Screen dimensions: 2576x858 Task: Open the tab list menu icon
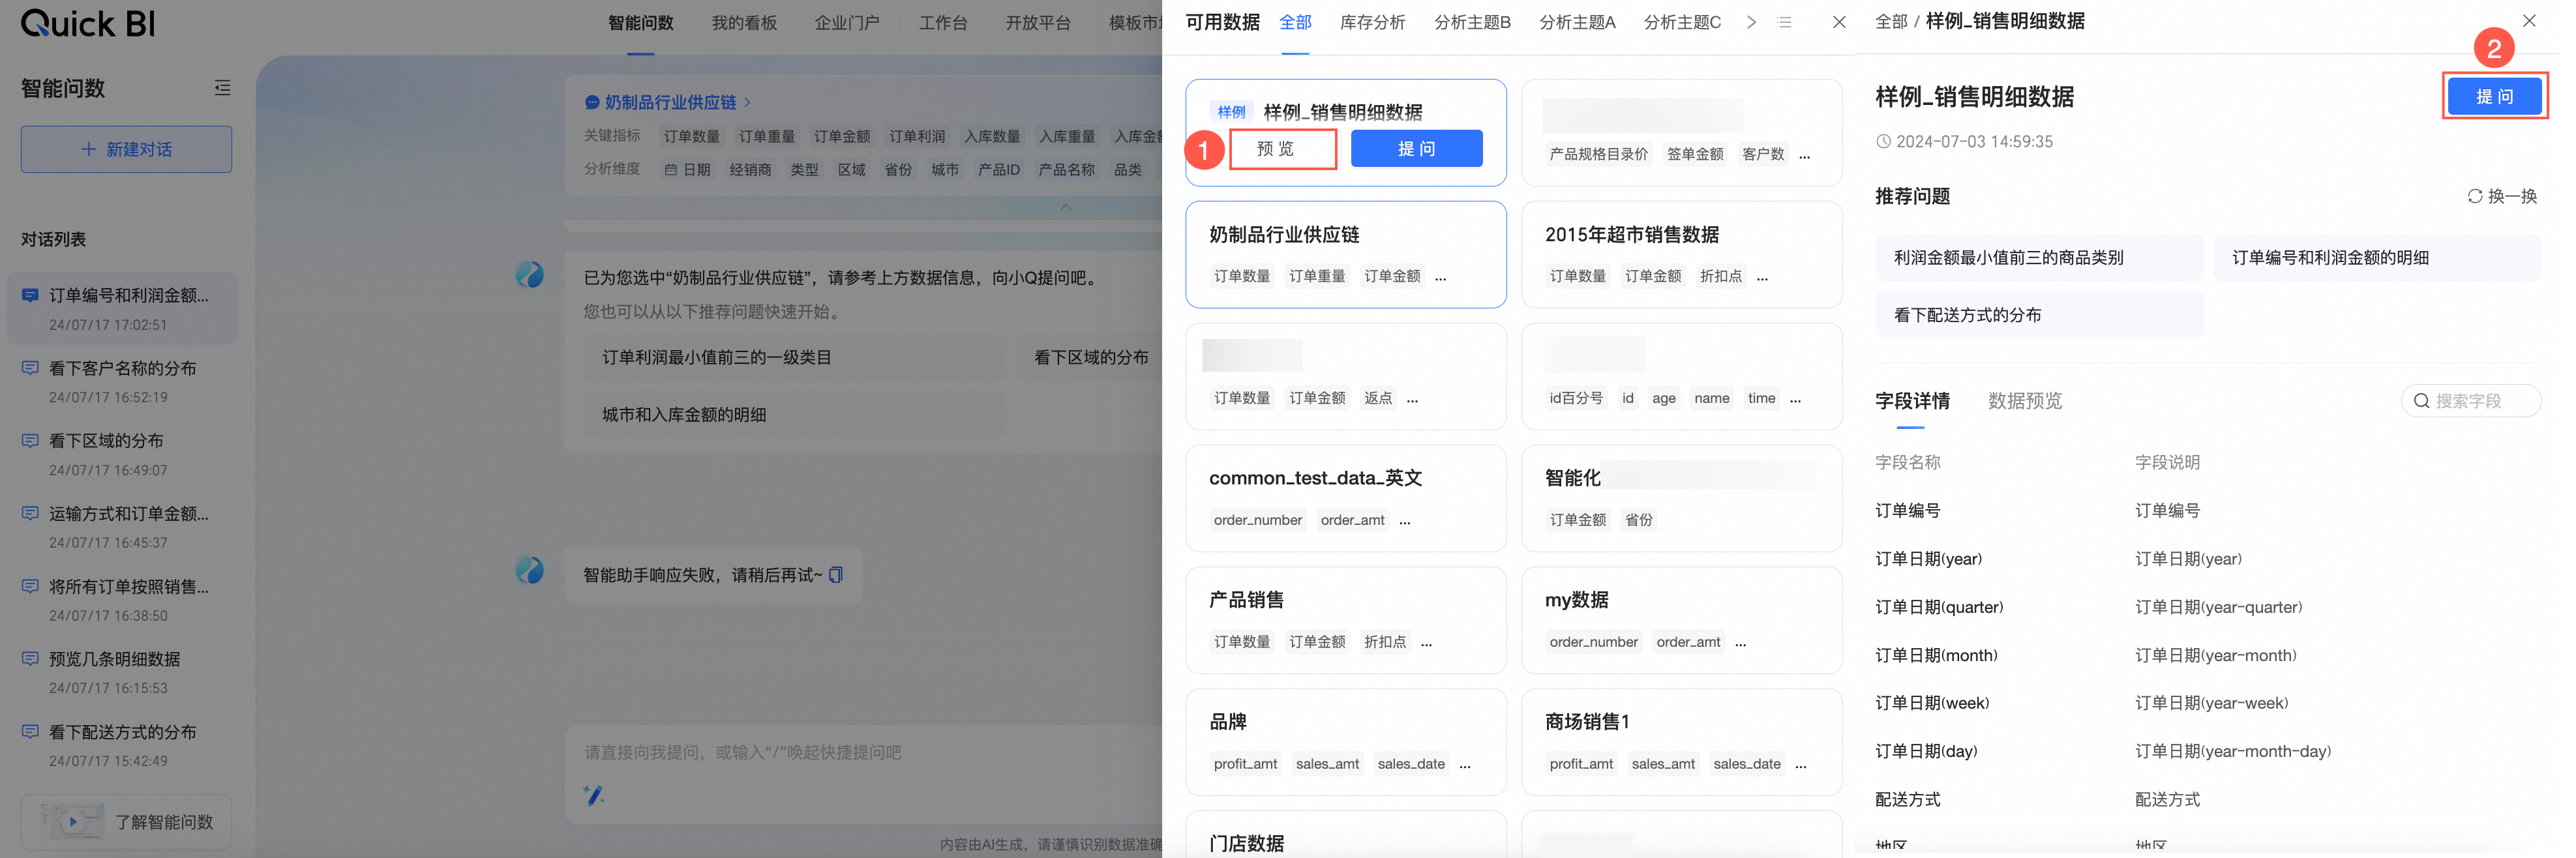[x=1784, y=22]
